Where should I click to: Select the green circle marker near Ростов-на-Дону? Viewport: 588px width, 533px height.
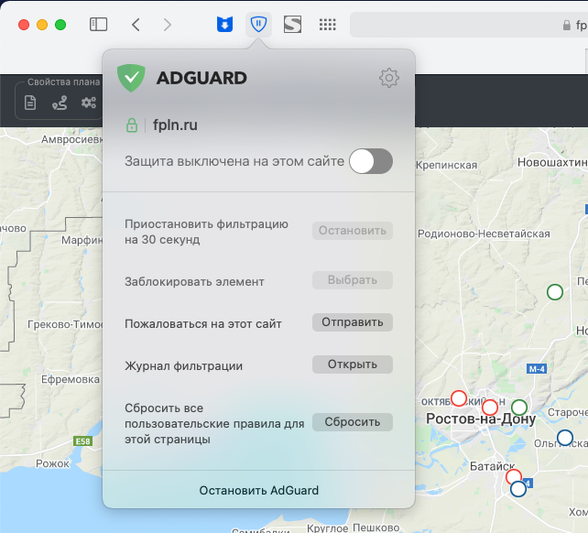(519, 407)
